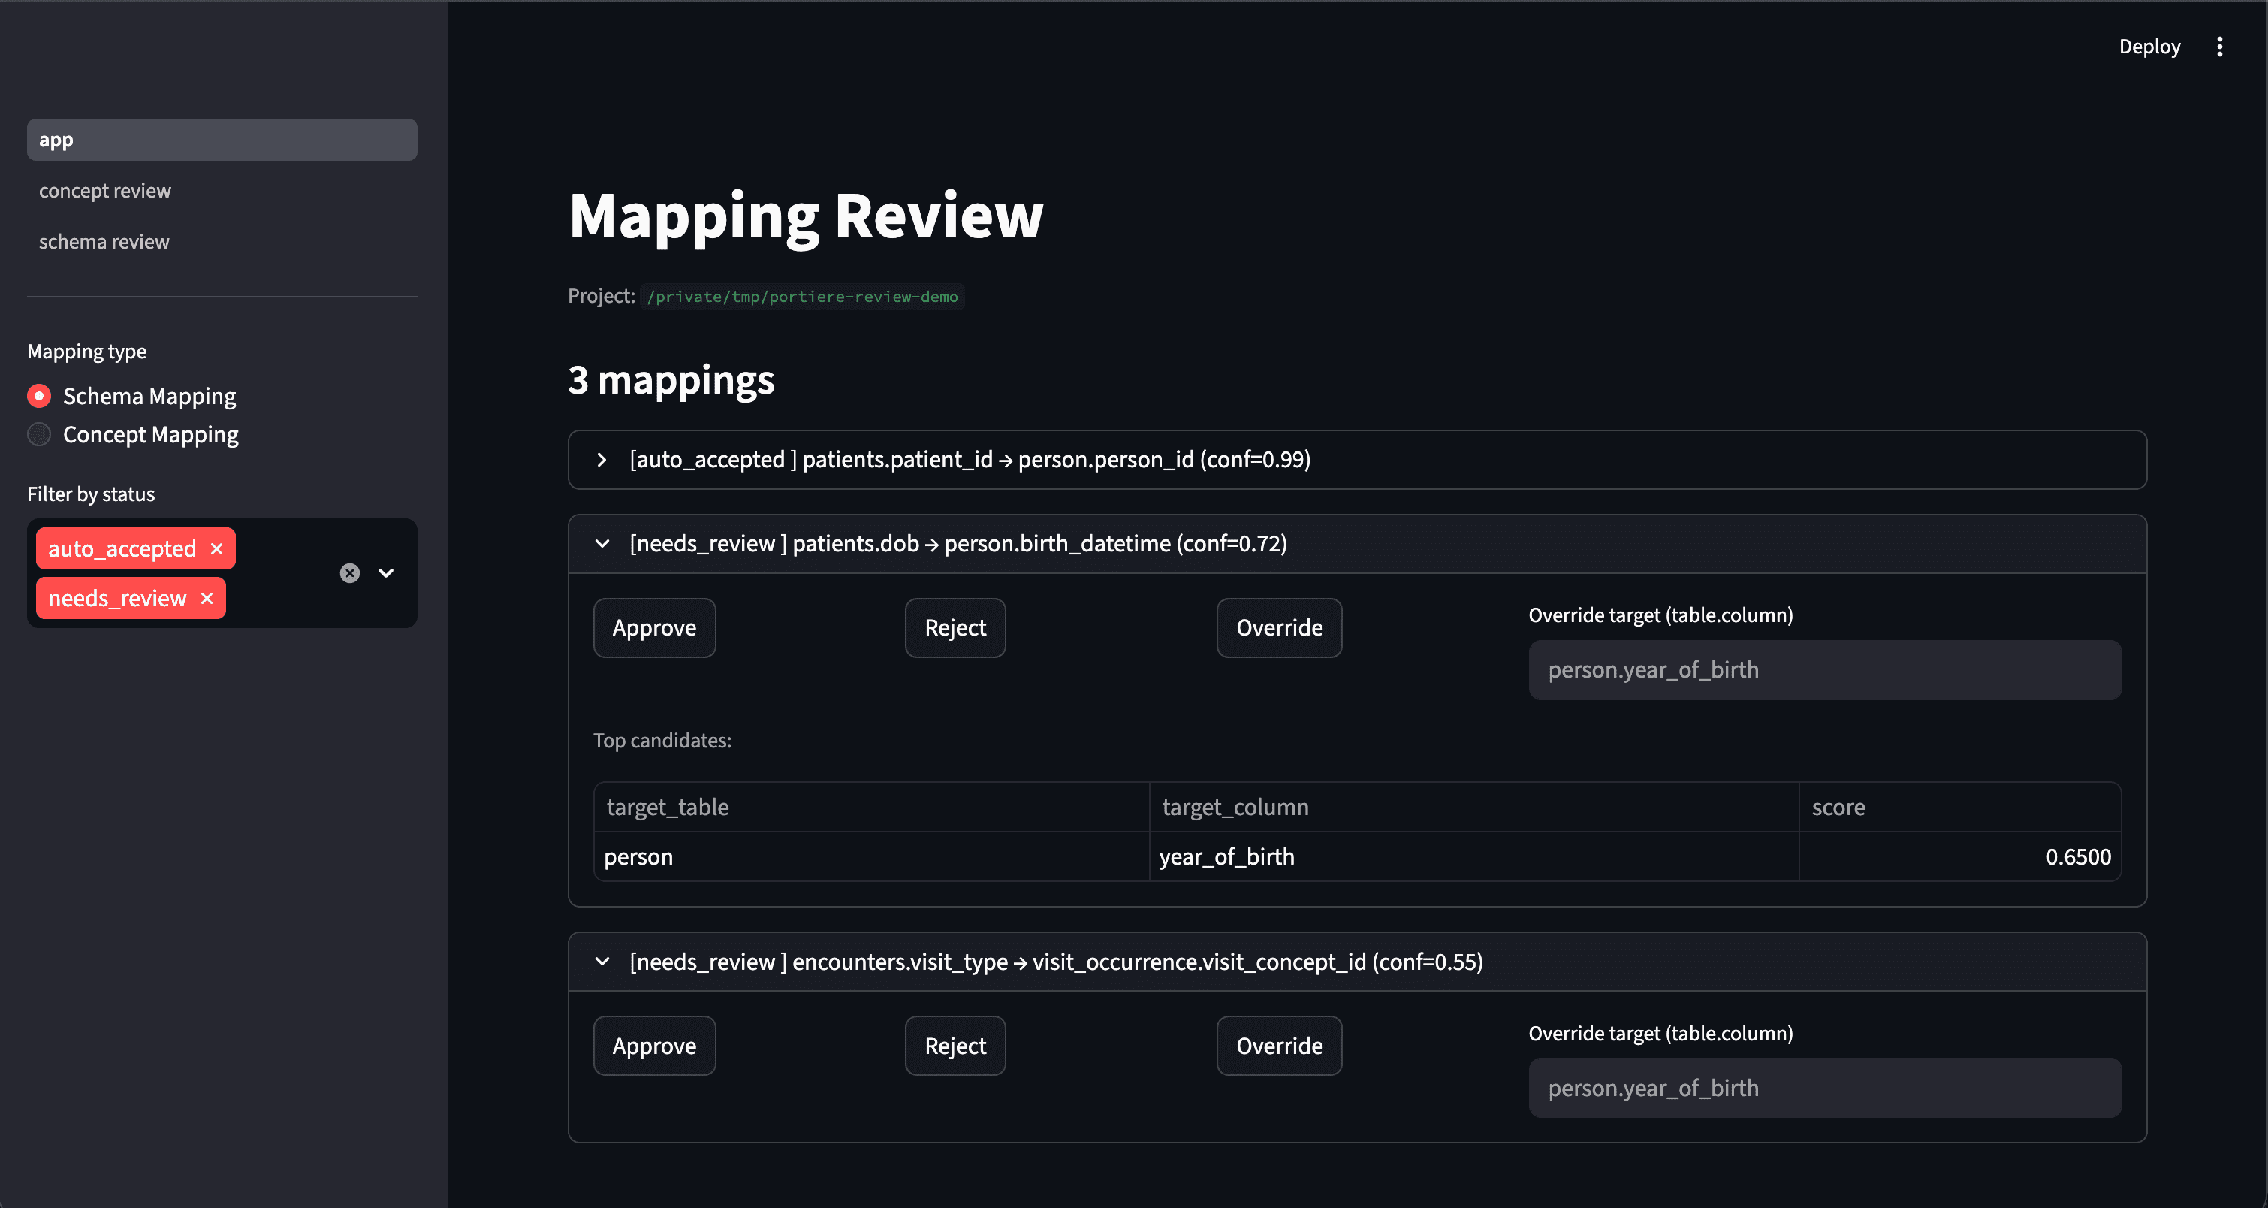Reject the patients.dob mapping
Image resolution: width=2268 pixels, height=1208 pixels.
click(x=955, y=628)
